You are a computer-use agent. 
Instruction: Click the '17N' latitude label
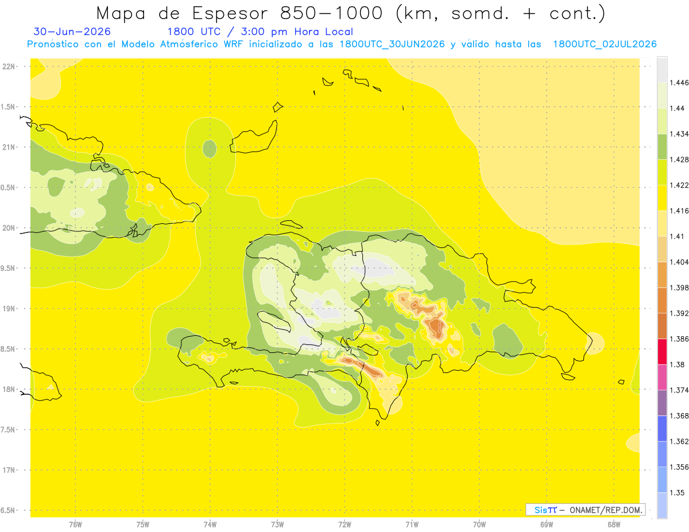point(9,470)
